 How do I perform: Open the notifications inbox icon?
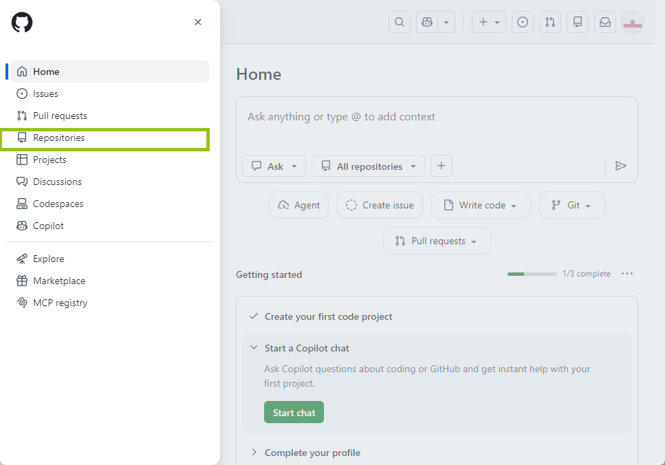[605, 22]
